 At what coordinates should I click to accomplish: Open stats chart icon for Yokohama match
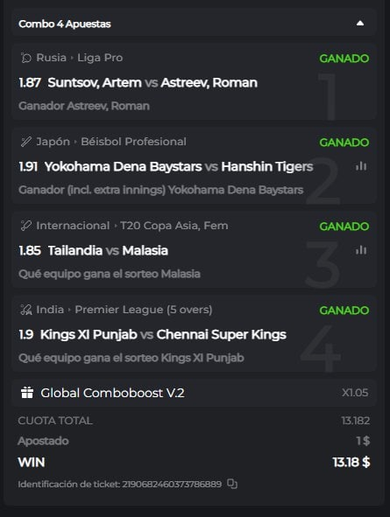pos(361,166)
